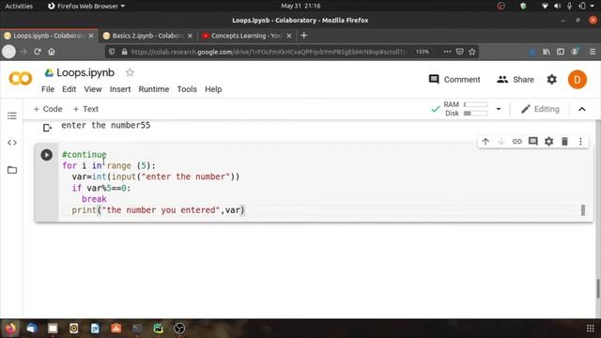Bookmark this page star icon
Viewport: 601px width, 338px height.
coord(471,52)
